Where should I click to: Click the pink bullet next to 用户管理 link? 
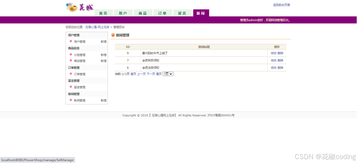point(71,41)
